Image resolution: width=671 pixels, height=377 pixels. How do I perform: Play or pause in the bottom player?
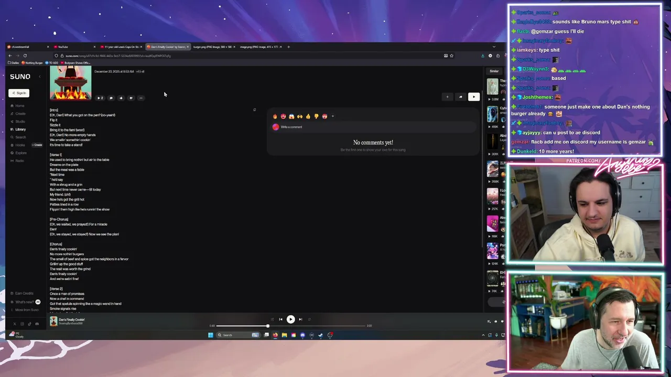pos(290,319)
